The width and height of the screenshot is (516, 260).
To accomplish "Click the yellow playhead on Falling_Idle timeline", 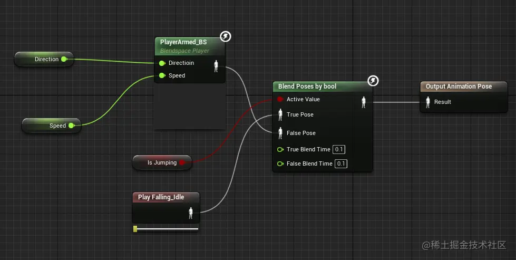I will [x=135, y=229].
